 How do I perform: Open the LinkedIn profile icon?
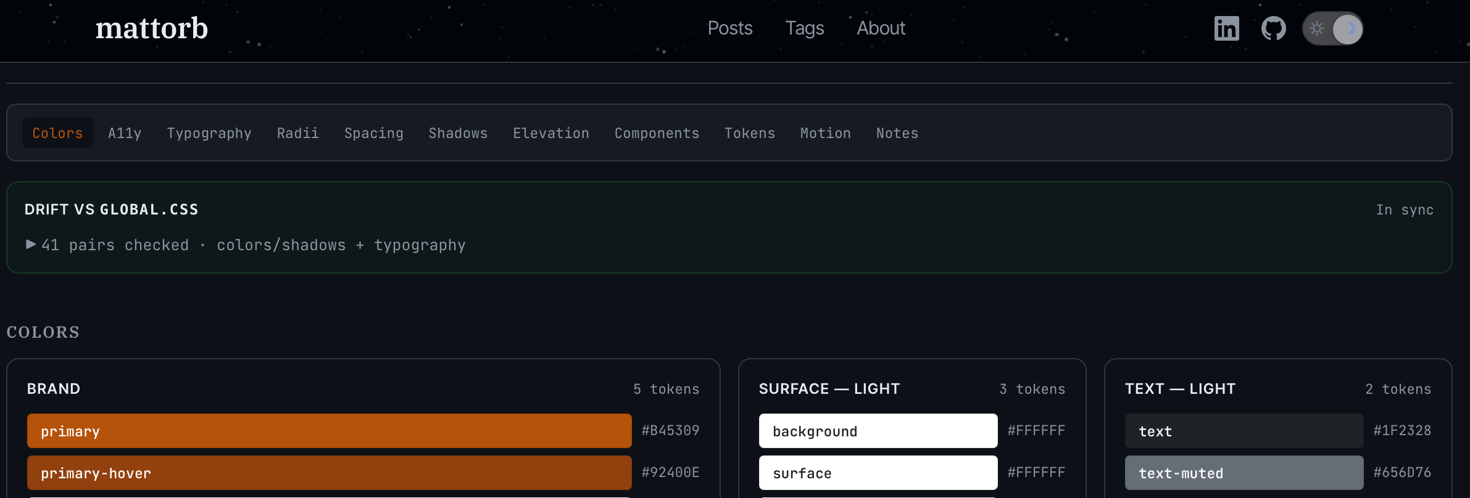point(1226,28)
